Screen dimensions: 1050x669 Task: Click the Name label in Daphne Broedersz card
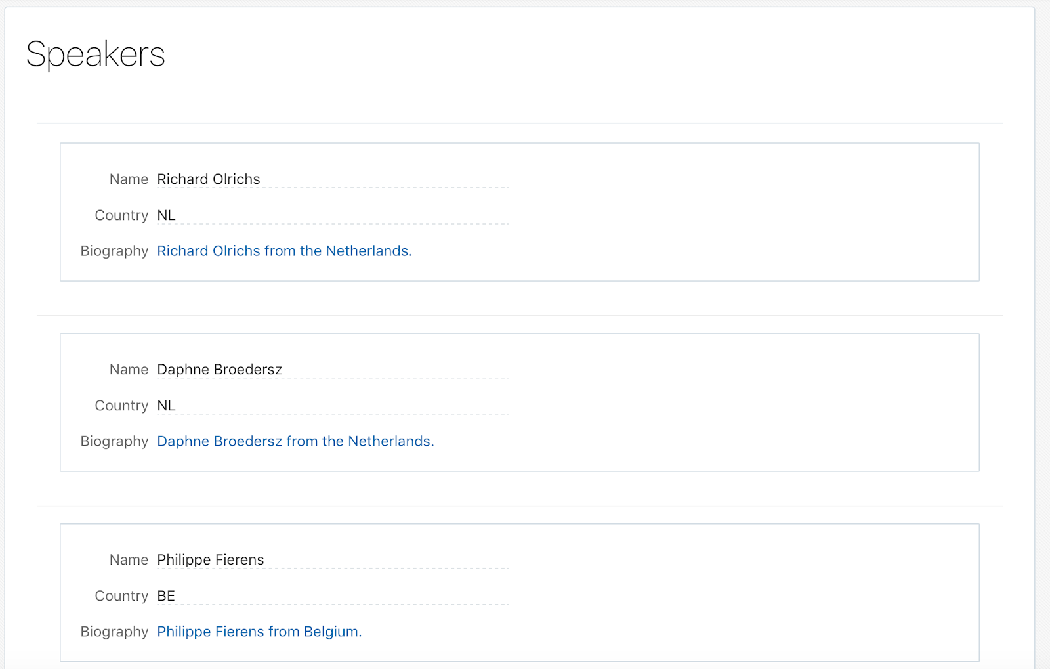pos(129,370)
